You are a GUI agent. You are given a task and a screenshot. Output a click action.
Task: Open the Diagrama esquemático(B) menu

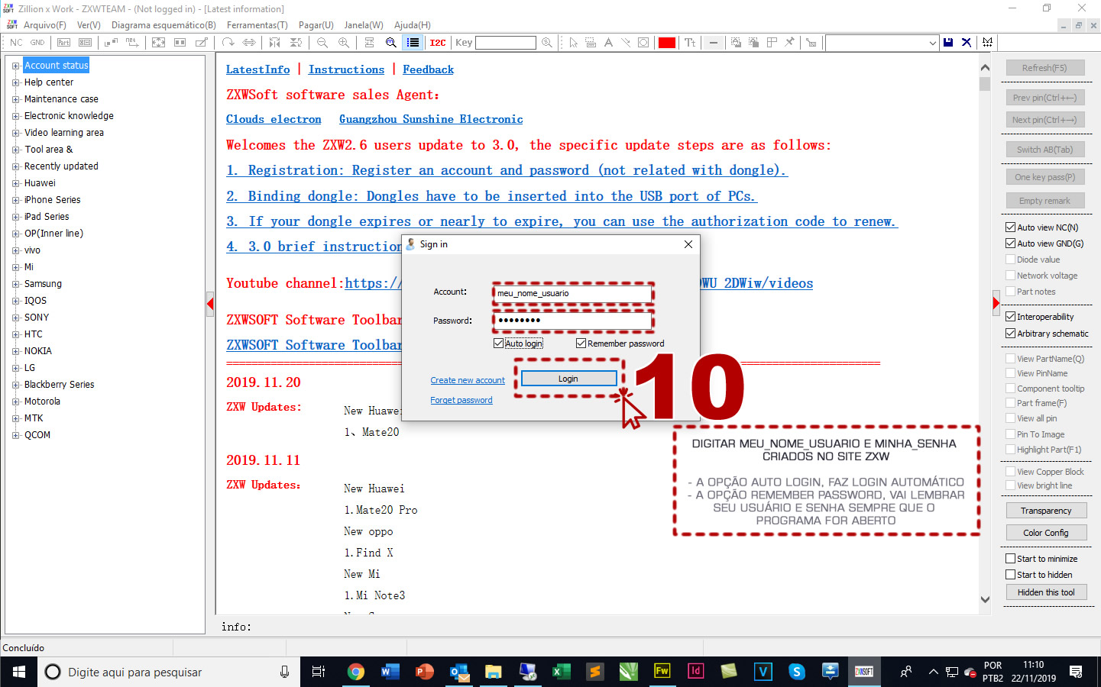tap(164, 25)
